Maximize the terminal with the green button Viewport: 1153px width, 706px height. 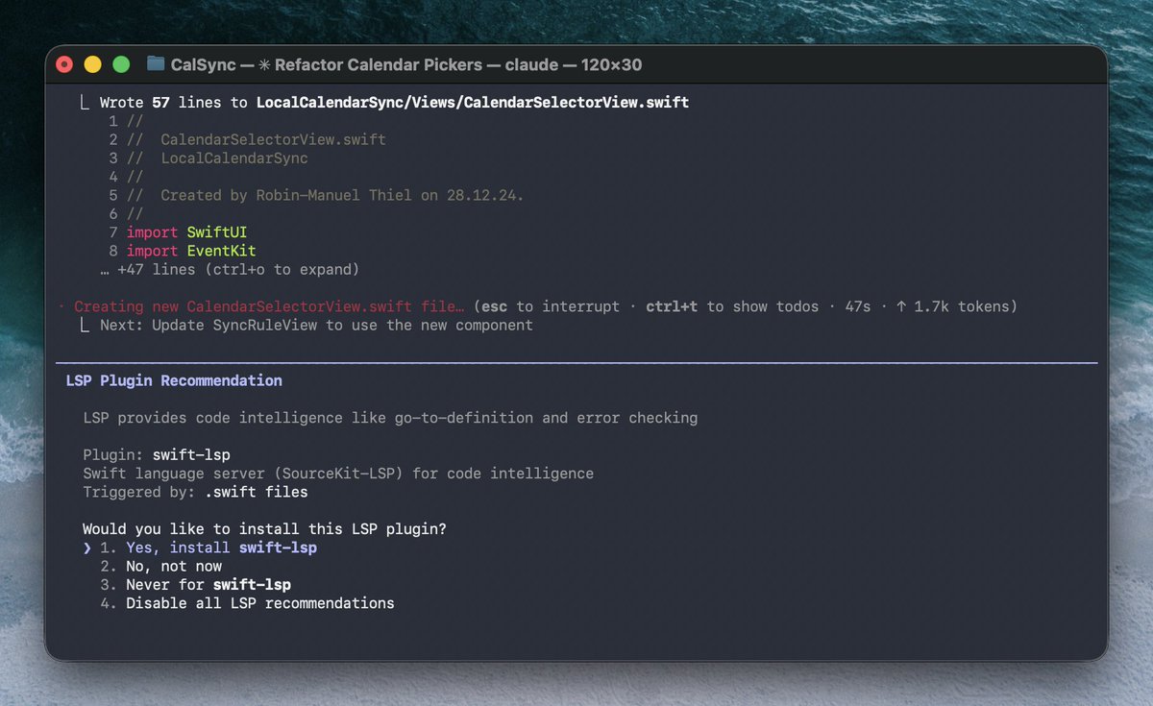(121, 64)
